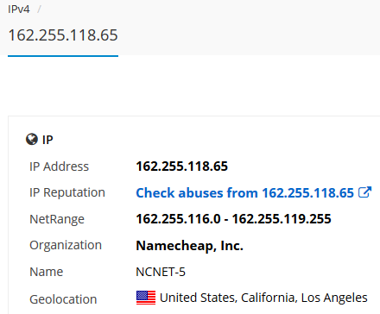Click the Geolocation field label

pyautogui.click(x=63, y=299)
